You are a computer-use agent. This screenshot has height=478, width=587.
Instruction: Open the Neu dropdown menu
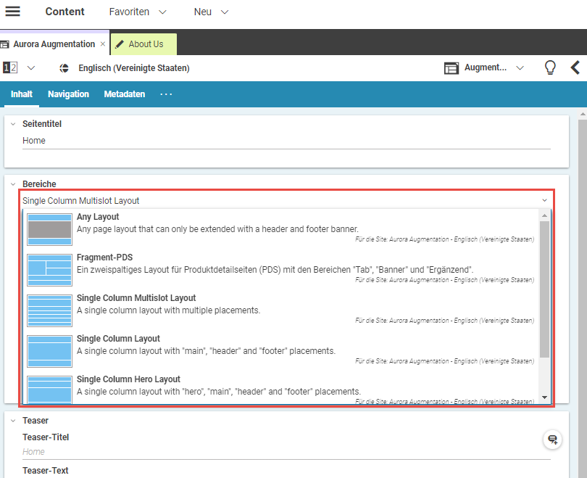(x=211, y=12)
